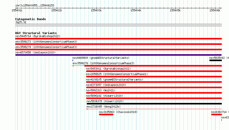Screen dimensions: 229x130
Task: Click the red bar for nsv6373057
Action: (154, 87)
